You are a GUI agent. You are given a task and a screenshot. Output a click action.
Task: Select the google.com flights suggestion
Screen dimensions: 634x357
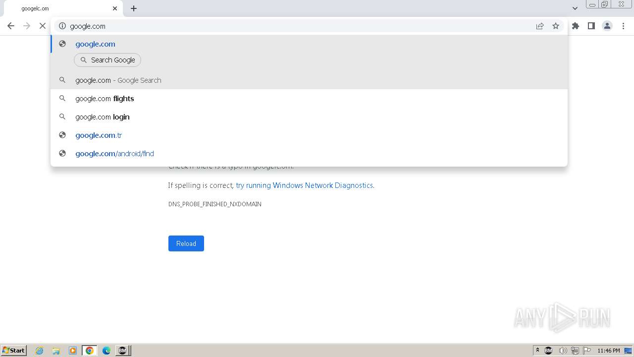(x=309, y=98)
